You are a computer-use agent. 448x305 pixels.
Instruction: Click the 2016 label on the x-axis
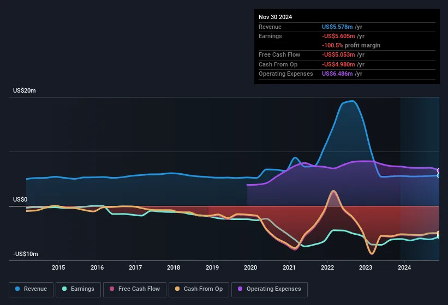point(97,267)
